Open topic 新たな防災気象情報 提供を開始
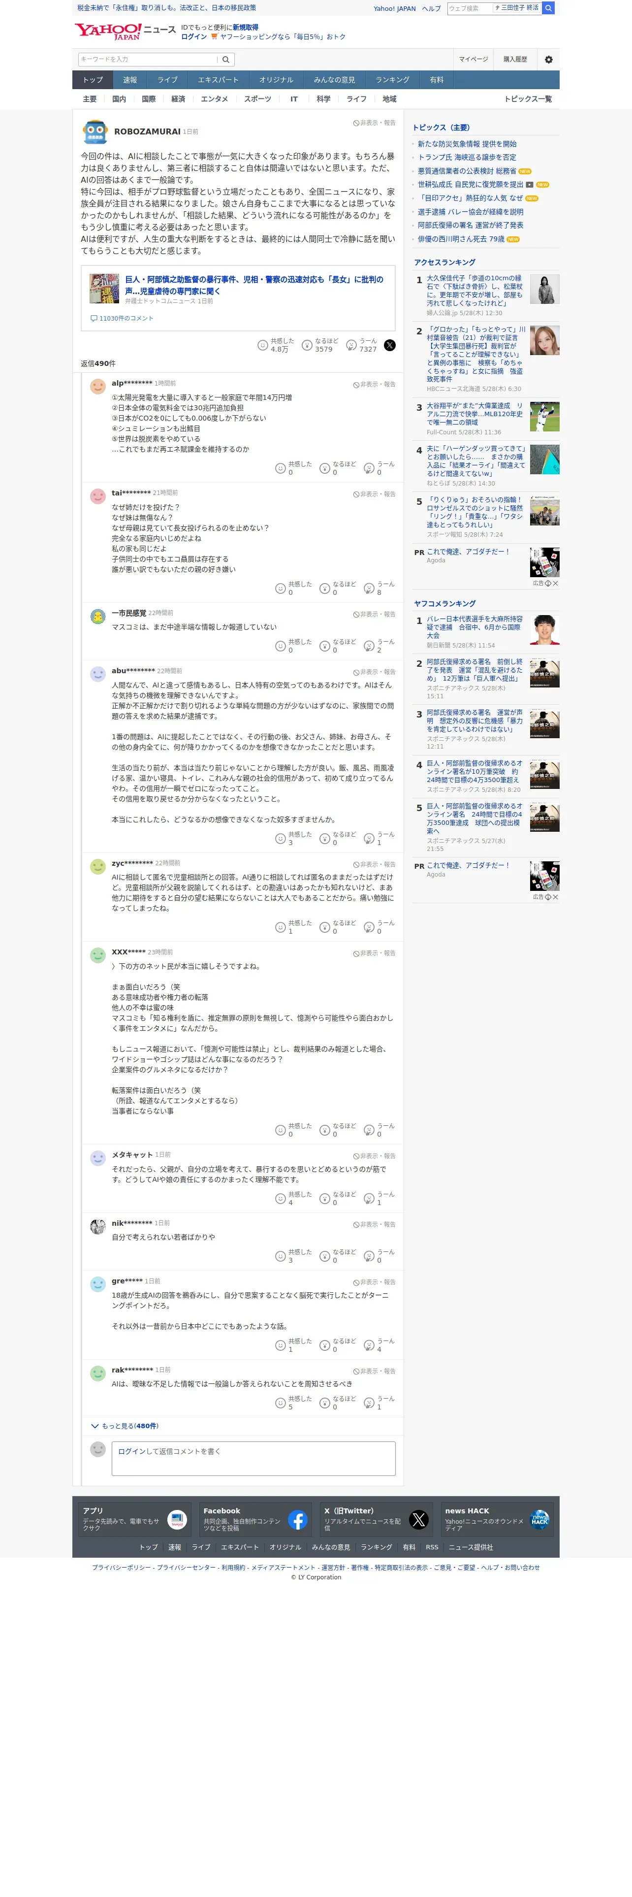The width and height of the screenshot is (632, 1897). pos(467,144)
